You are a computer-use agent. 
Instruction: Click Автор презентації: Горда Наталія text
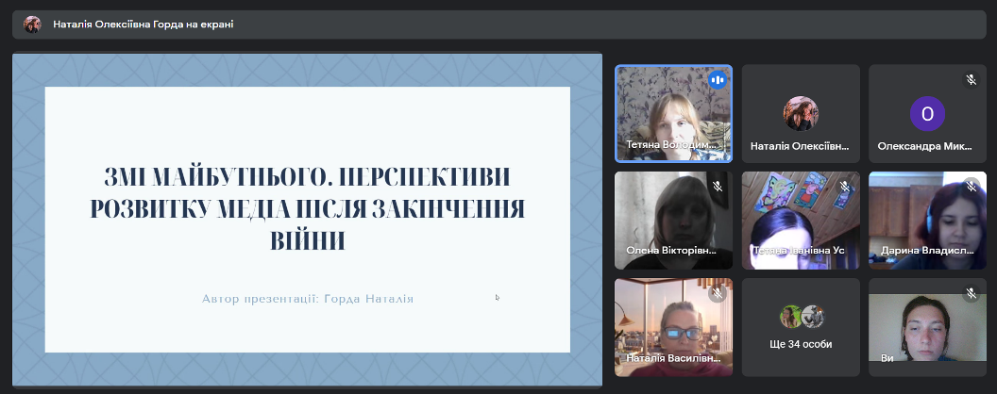coord(308,299)
